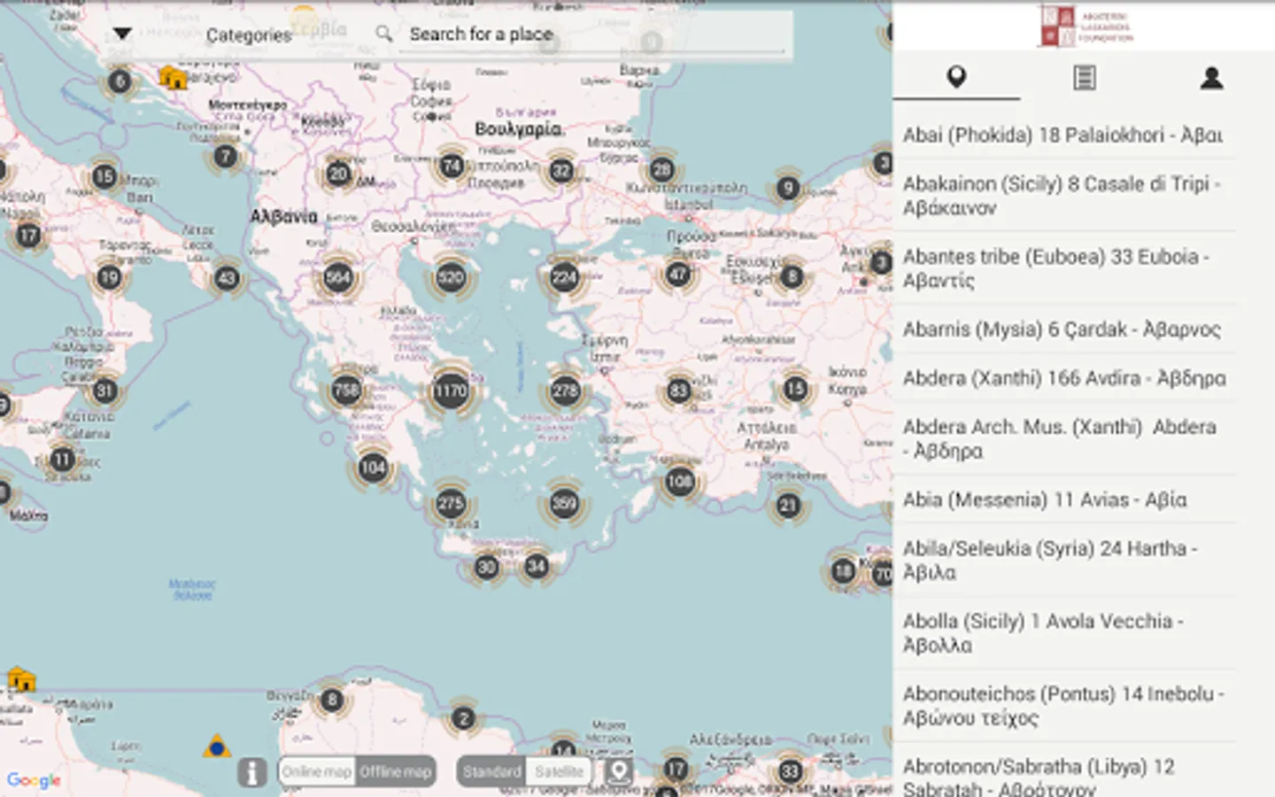
Task: Click the Categories label
Action: pyautogui.click(x=248, y=35)
